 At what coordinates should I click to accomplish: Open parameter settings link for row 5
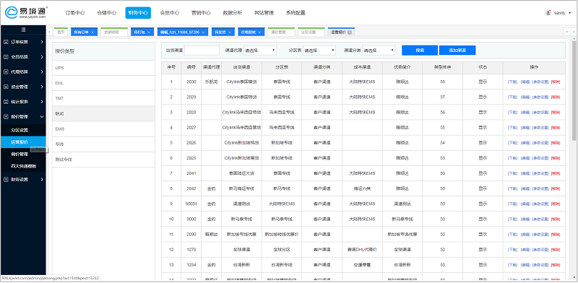[x=540, y=143]
